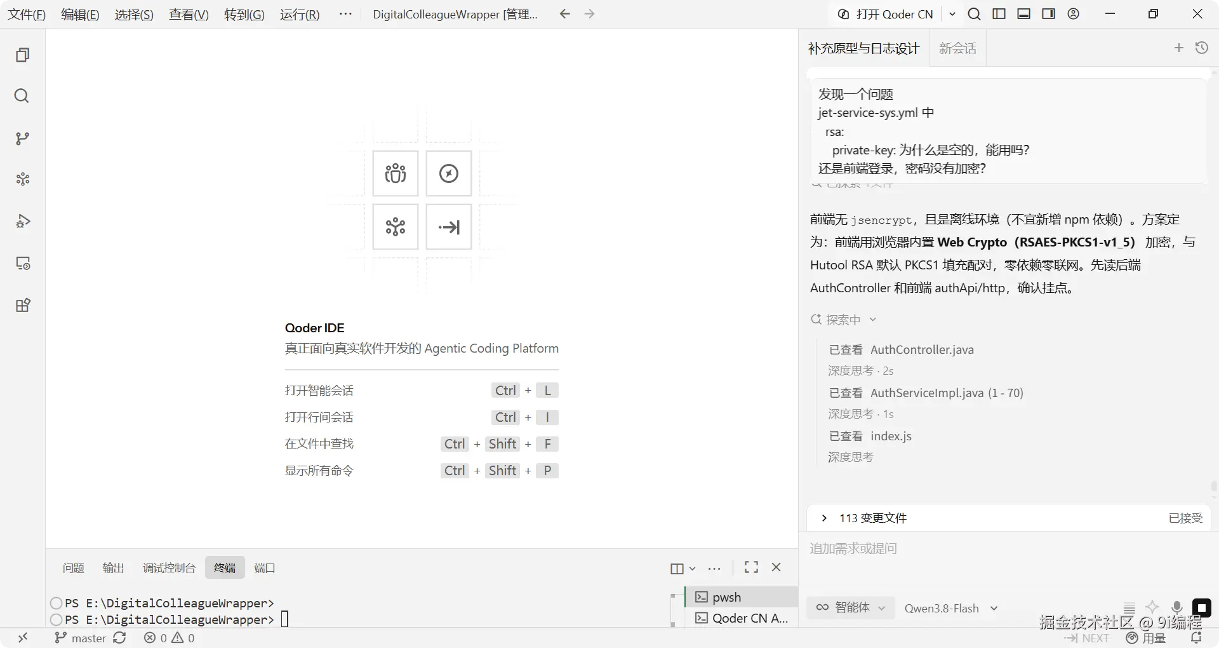Open chat history clock icon
Image resolution: width=1219 pixels, height=648 pixels.
tap(1202, 48)
